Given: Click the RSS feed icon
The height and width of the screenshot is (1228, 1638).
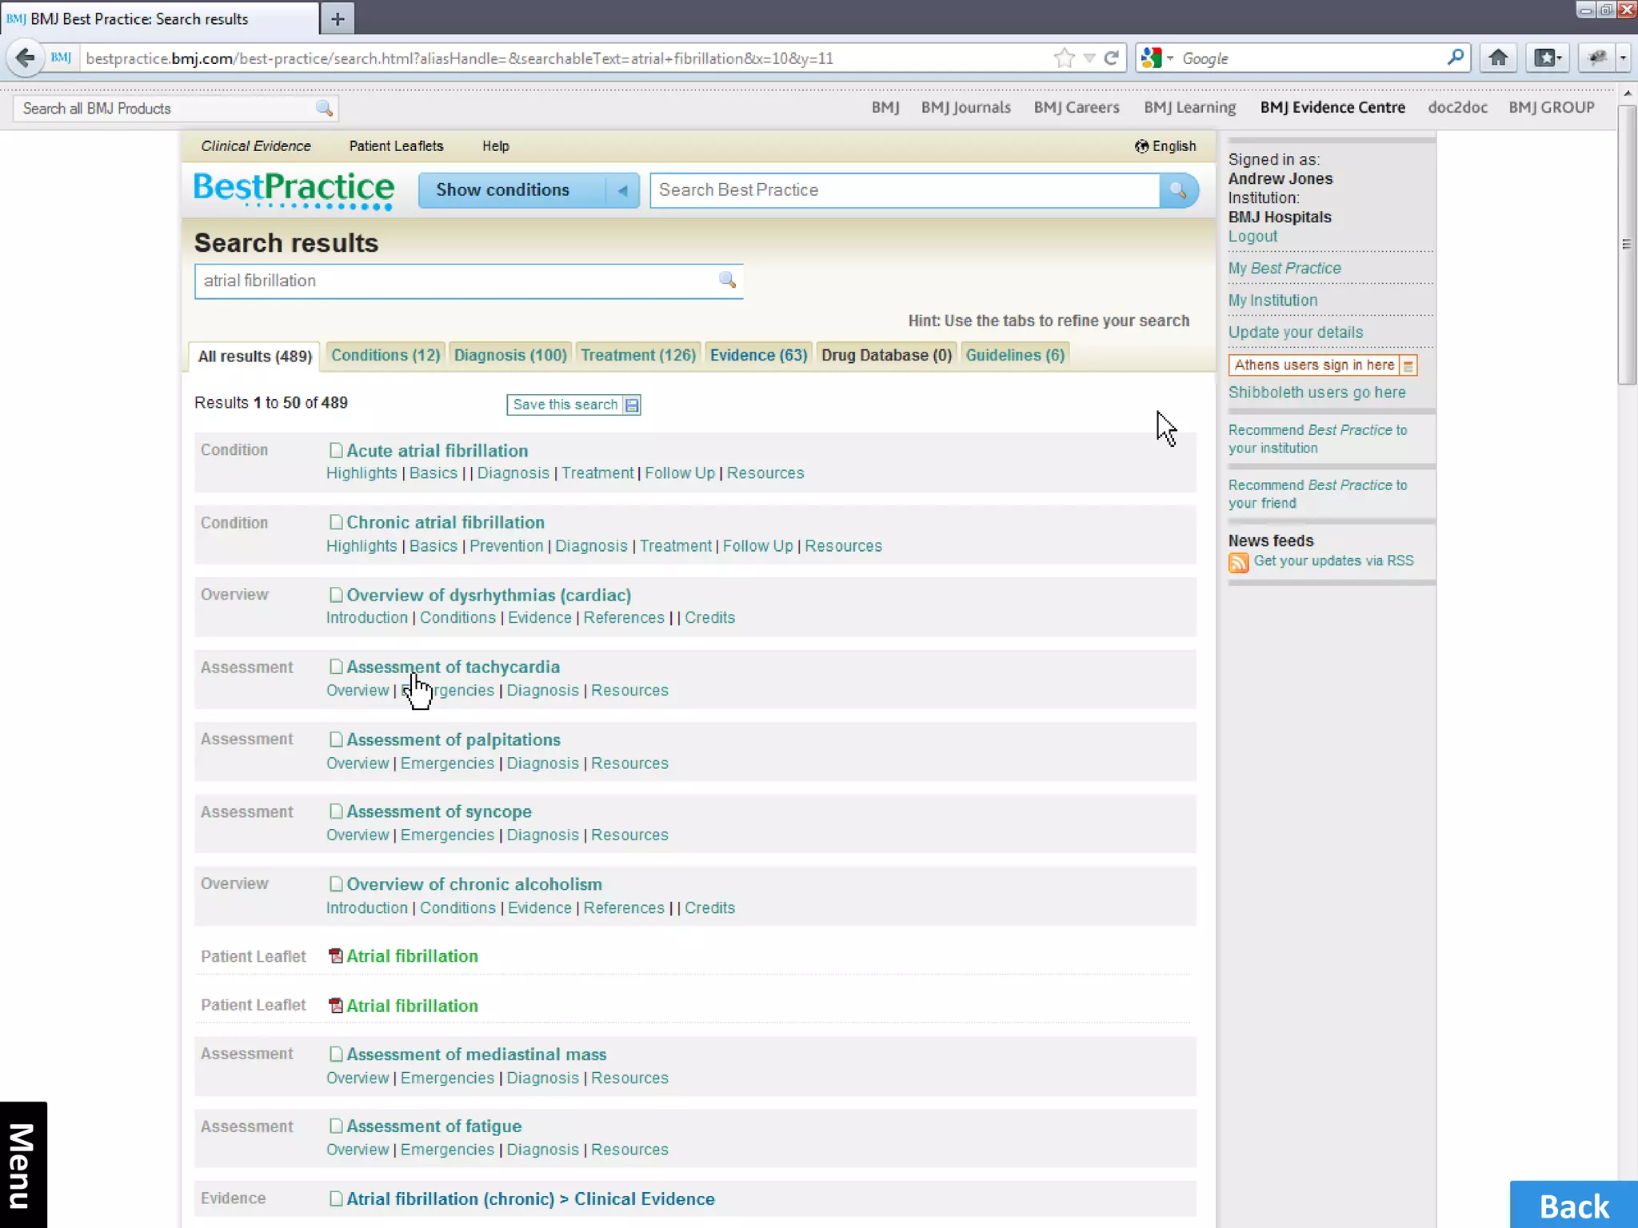Looking at the screenshot, I should [1238, 562].
